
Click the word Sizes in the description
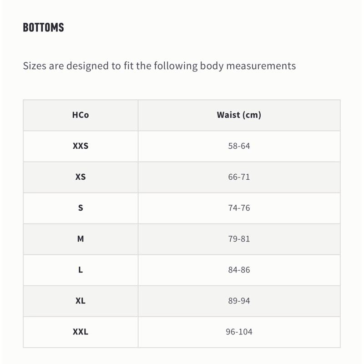click(x=35, y=66)
